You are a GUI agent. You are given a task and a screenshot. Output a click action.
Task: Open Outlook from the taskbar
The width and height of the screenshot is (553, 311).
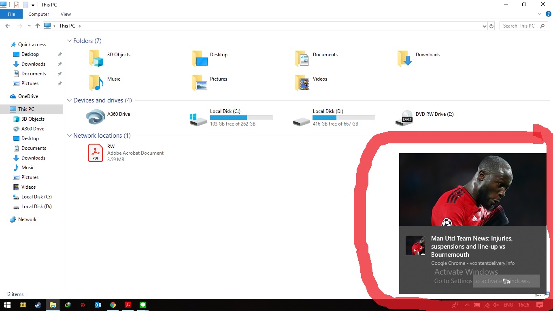click(98, 305)
